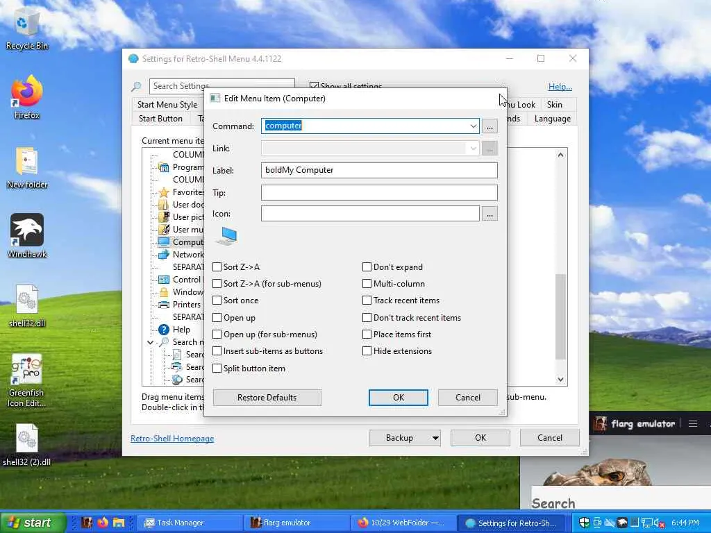Viewport: 711px width, 533px height.
Task: Click the Tip text field
Action: point(379,193)
